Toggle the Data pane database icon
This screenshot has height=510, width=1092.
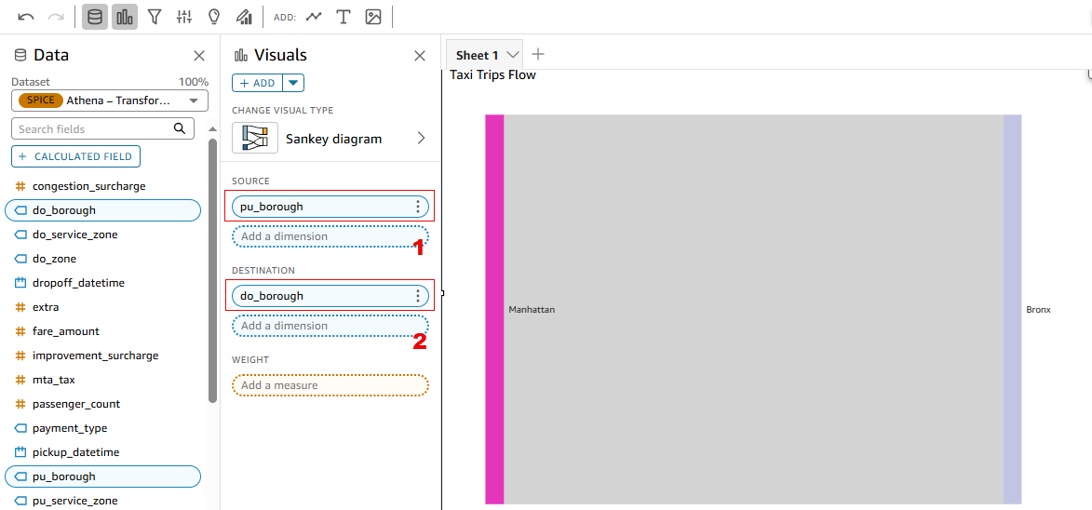(x=95, y=17)
